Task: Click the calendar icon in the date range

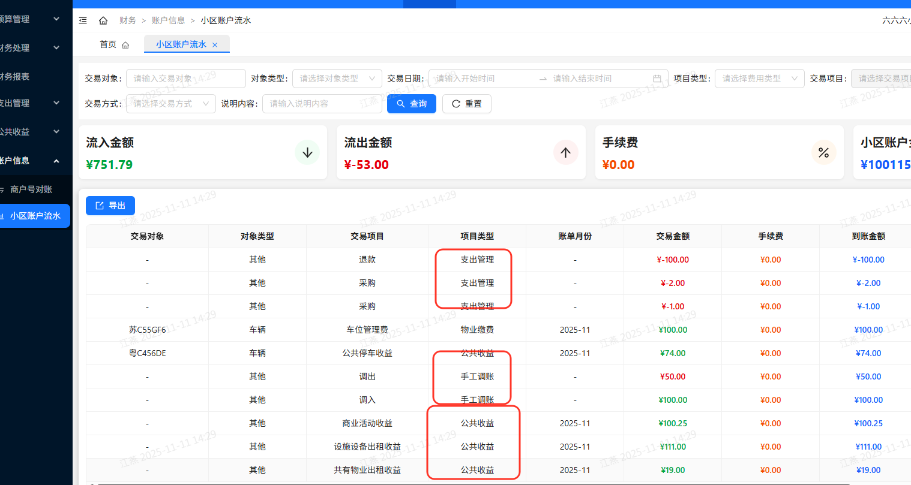Action: 657,79
